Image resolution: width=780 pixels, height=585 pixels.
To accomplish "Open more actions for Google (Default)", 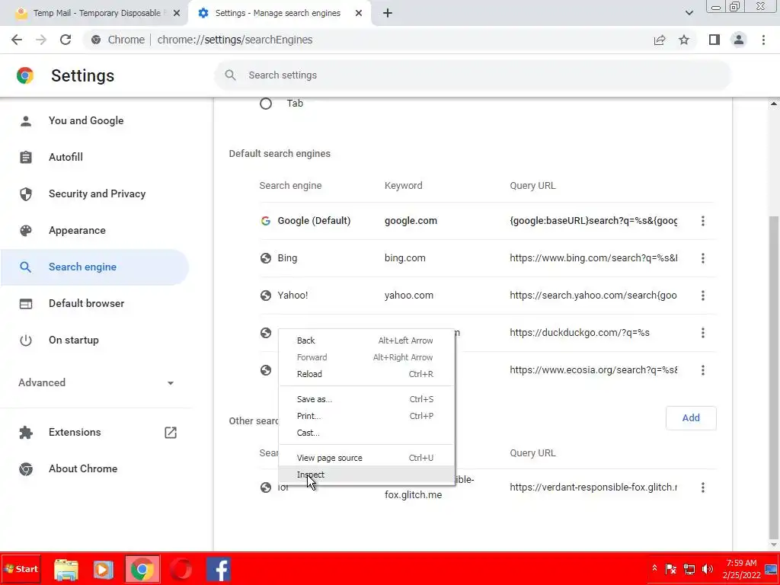I will [x=703, y=221].
